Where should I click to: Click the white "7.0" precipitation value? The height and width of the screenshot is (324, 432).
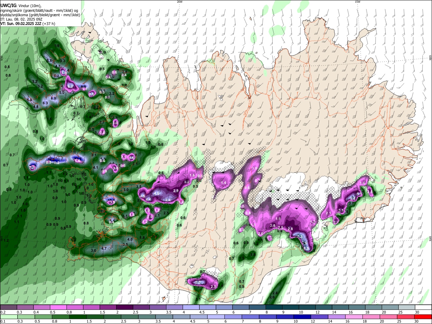[64, 73]
